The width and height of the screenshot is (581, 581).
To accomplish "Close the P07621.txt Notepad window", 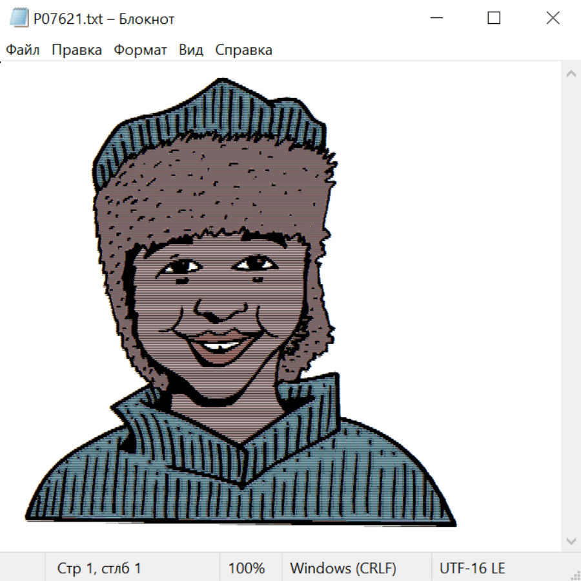I will click(553, 19).
